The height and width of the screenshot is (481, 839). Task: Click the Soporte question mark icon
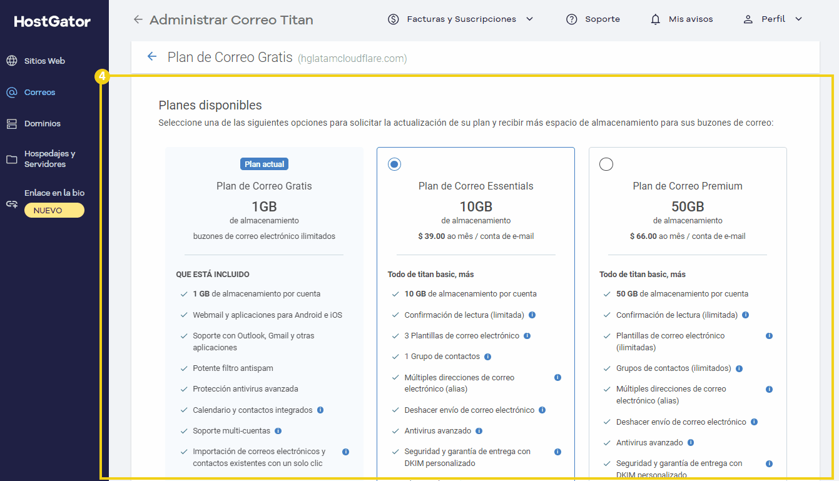pos(571,19)
